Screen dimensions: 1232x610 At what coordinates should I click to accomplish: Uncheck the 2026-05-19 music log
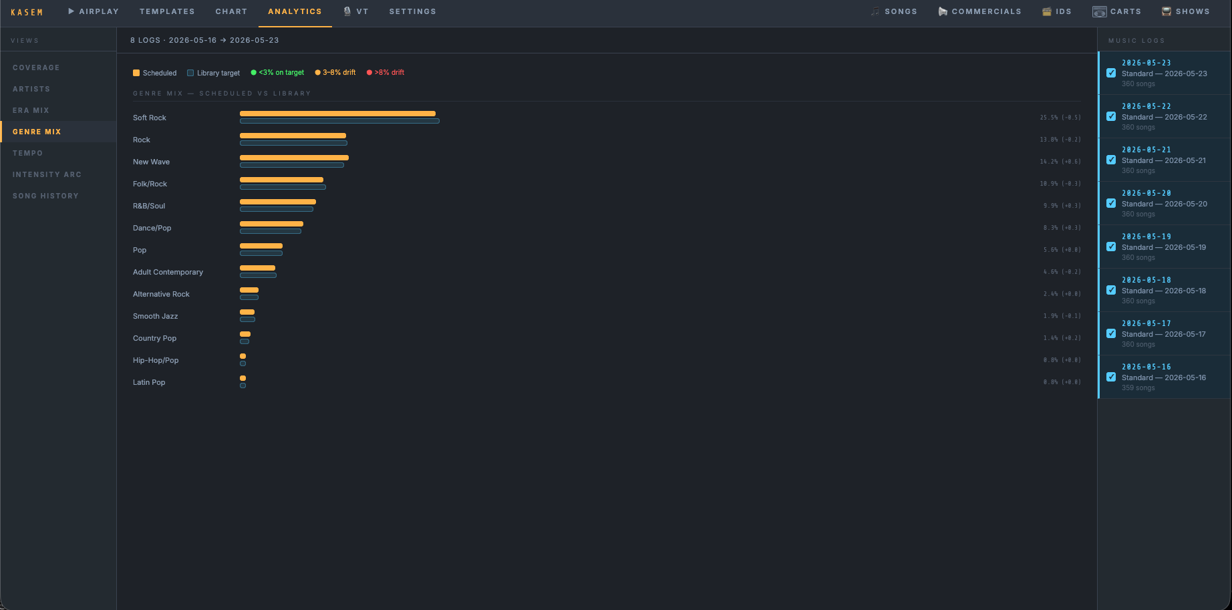[1111, 247]
